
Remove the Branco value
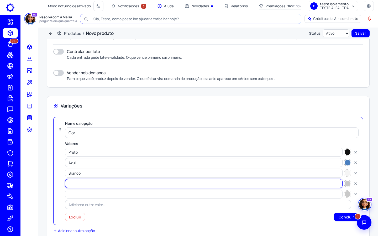(x=355, y=173)
